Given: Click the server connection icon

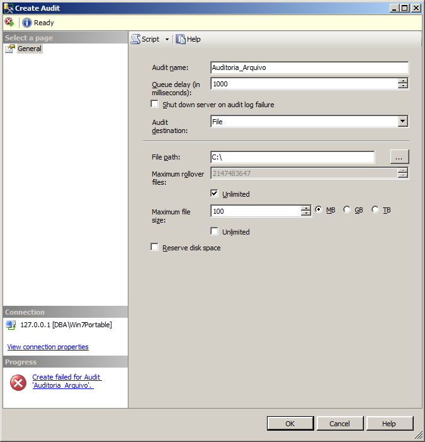Looking at the screenshot, I should point(11,325).
